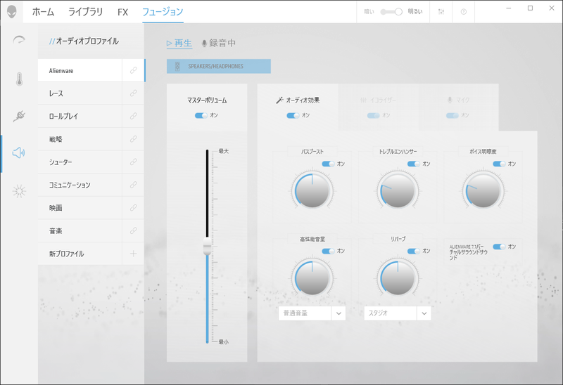Image resolution: width=563 pixels, height=385 pixels.
Task: Click the イコライザー sliders icon
Action: (363, 100)
